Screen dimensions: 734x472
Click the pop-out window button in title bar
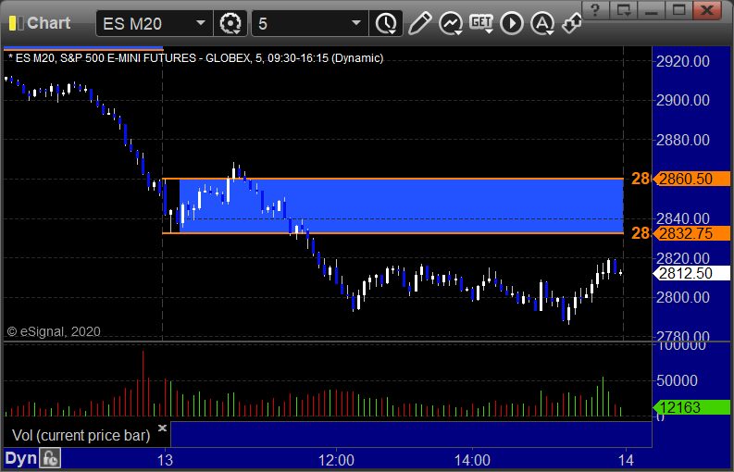tap(624, 10)
